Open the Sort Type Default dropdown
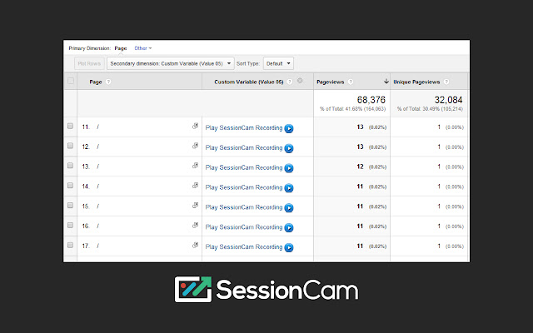Screen dimensions: 533x333 coord(278,63)
